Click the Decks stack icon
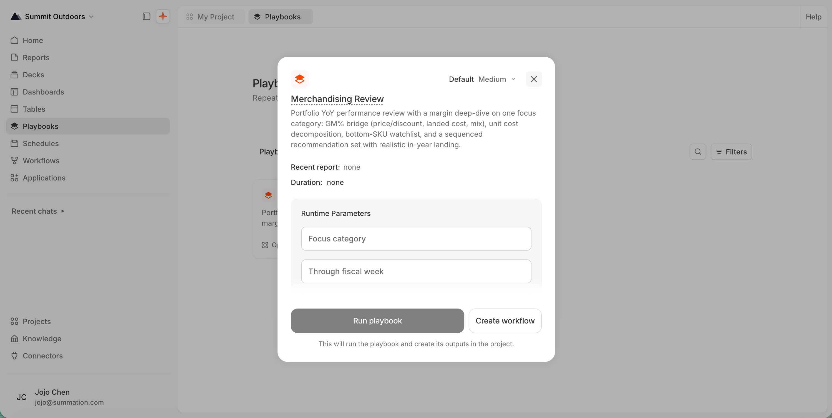832x418 pixels. (14, 75)
